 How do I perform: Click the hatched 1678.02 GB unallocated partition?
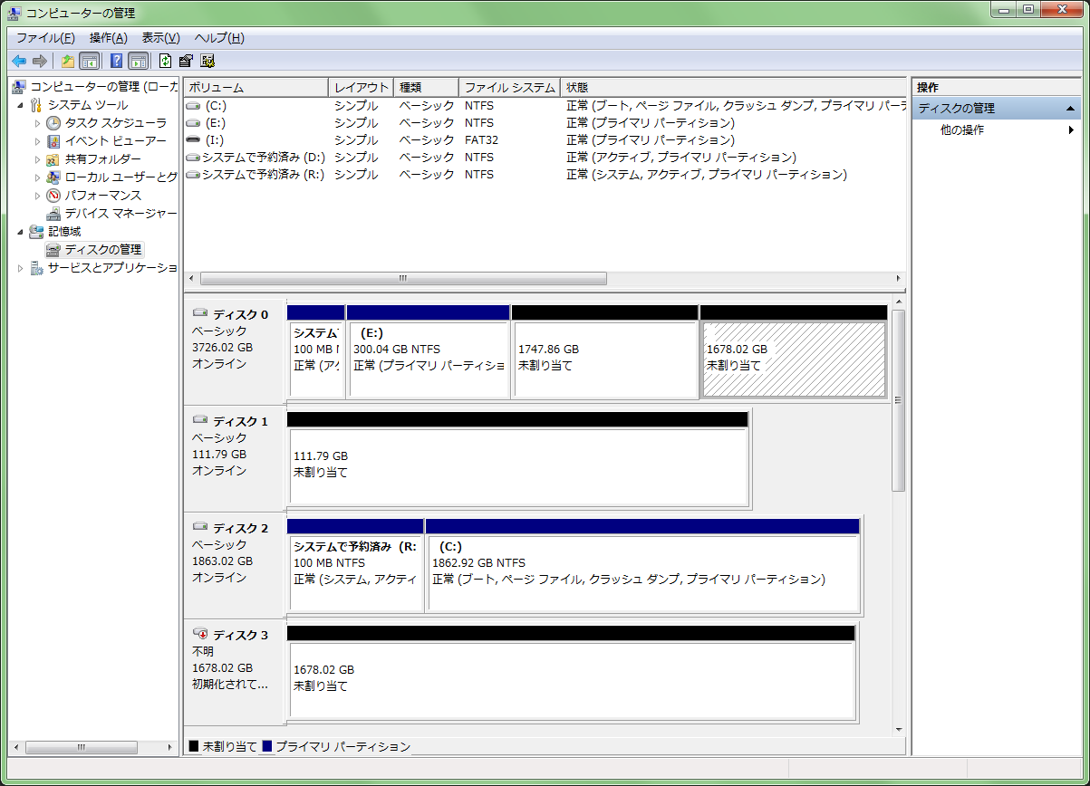[x=793, y=359]
